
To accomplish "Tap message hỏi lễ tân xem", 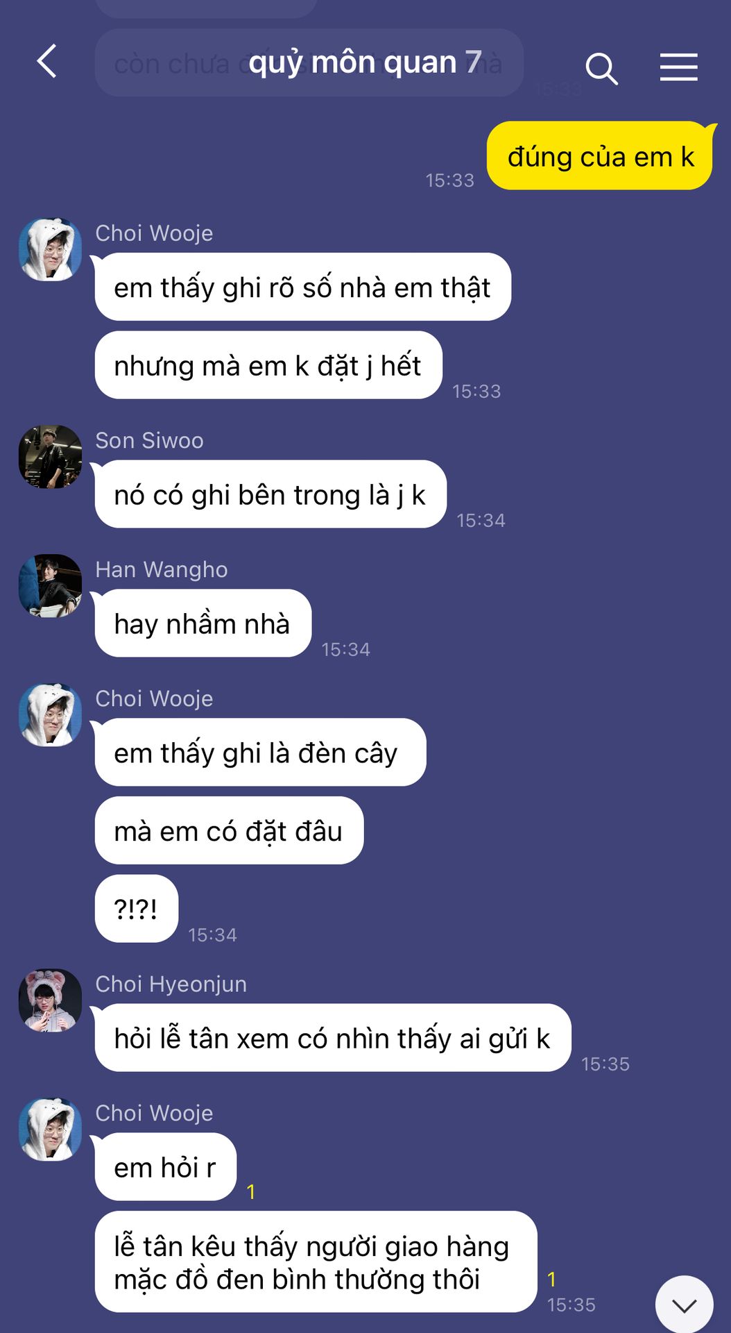I will point(333,1038).
